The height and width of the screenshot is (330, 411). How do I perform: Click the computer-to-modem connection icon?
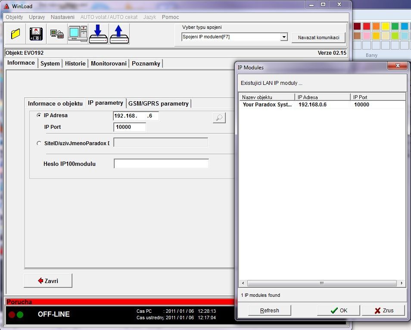point(57,34)
